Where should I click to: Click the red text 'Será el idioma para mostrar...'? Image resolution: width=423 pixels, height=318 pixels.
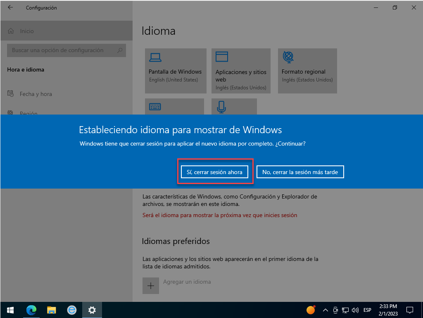click(x=220, y=215)
